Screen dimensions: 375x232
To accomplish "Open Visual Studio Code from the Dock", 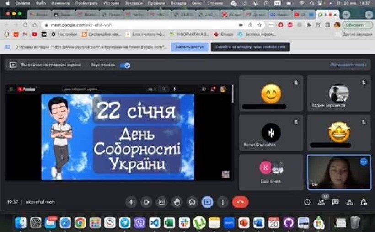I will point(155,223).
